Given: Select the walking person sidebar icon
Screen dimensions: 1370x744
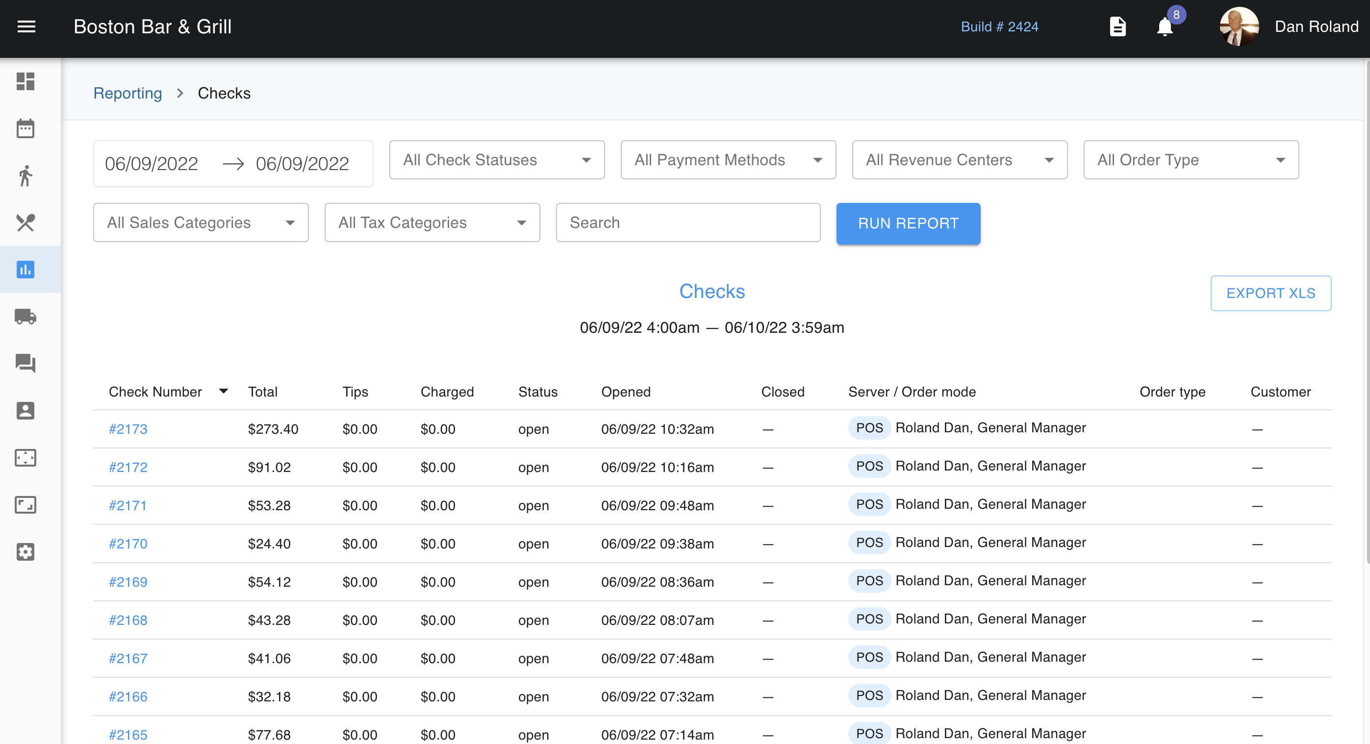Looking at the screenshot, I should pos(25,175).
